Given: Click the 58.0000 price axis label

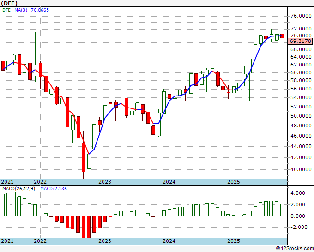Looking at the screenshot, I should (x=301, y=81).
